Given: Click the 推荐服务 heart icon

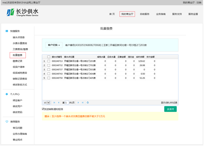Looking at the screenshot, I should [x=7, y=122].
